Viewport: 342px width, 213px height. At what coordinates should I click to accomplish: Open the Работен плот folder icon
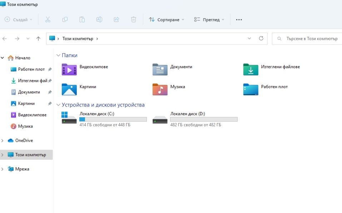251,89
